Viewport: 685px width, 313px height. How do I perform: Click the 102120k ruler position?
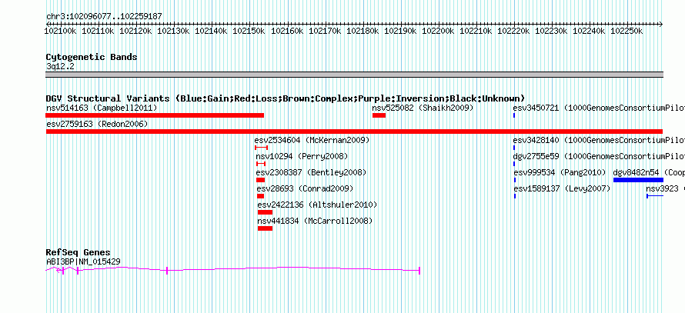[136, 31]
